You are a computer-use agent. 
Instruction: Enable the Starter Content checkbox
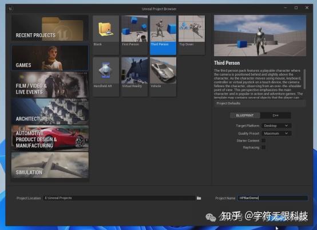point(264,141)
